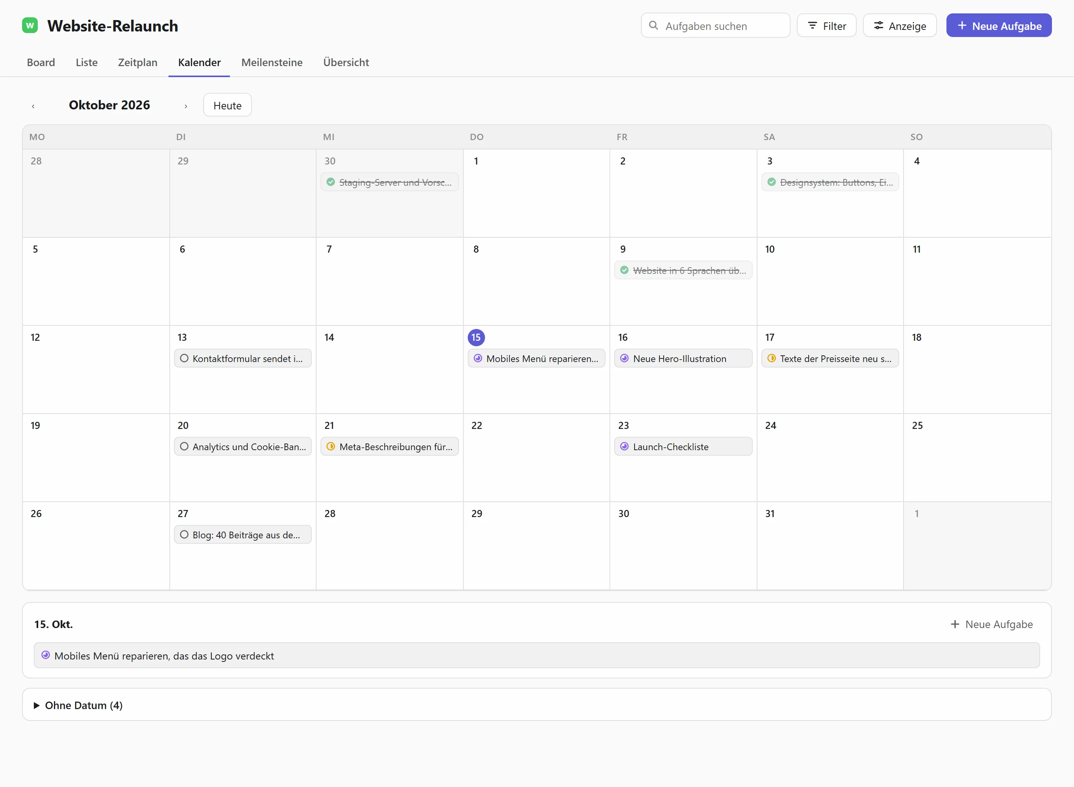The image size is (1074, 787).
Task: Open the Kontaktformular sendet task
Action: [243, 358]
